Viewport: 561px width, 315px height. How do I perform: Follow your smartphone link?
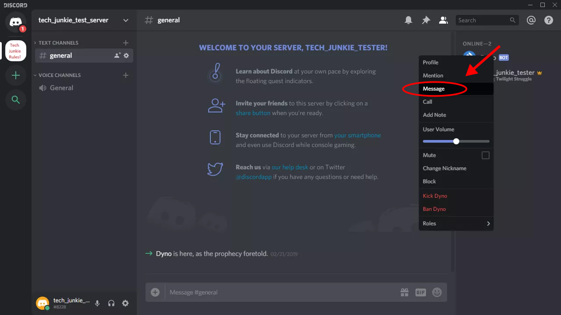tap(357, 135)
